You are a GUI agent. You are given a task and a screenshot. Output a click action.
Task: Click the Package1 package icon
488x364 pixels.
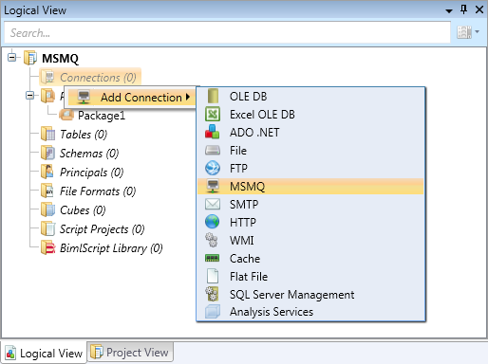66,116
